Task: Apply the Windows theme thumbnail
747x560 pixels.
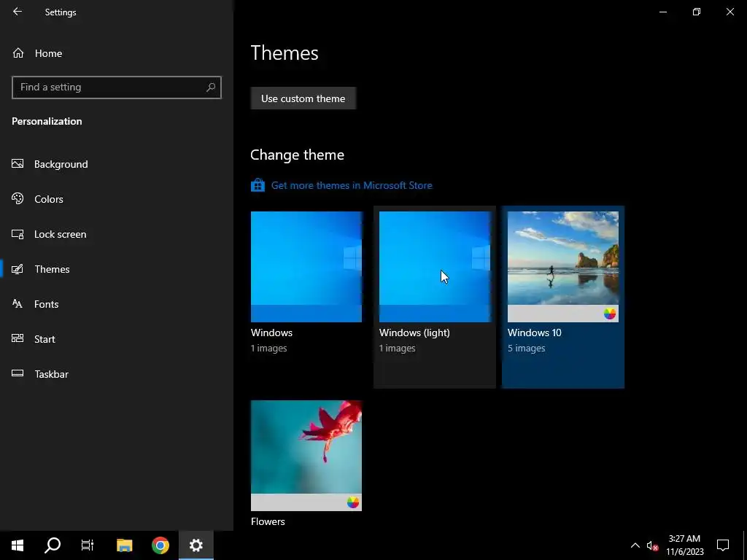Action: click(x=306, y=267)
